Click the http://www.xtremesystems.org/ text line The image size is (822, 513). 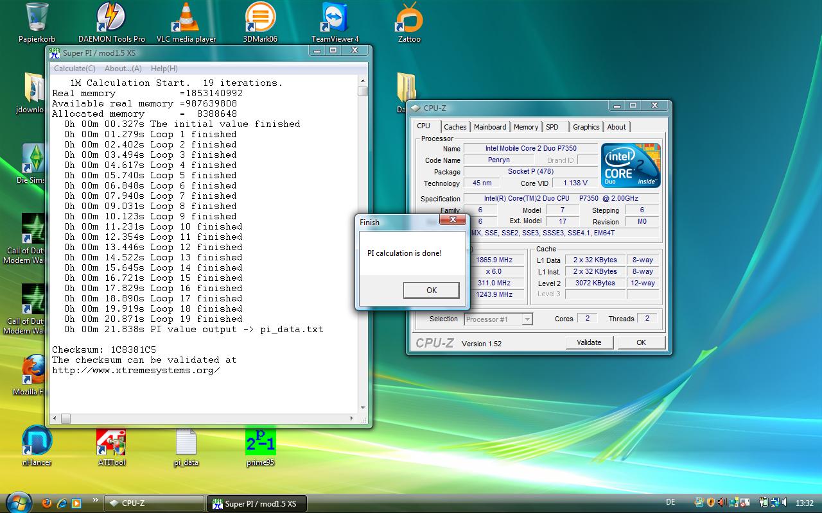(x=136, y=370)
